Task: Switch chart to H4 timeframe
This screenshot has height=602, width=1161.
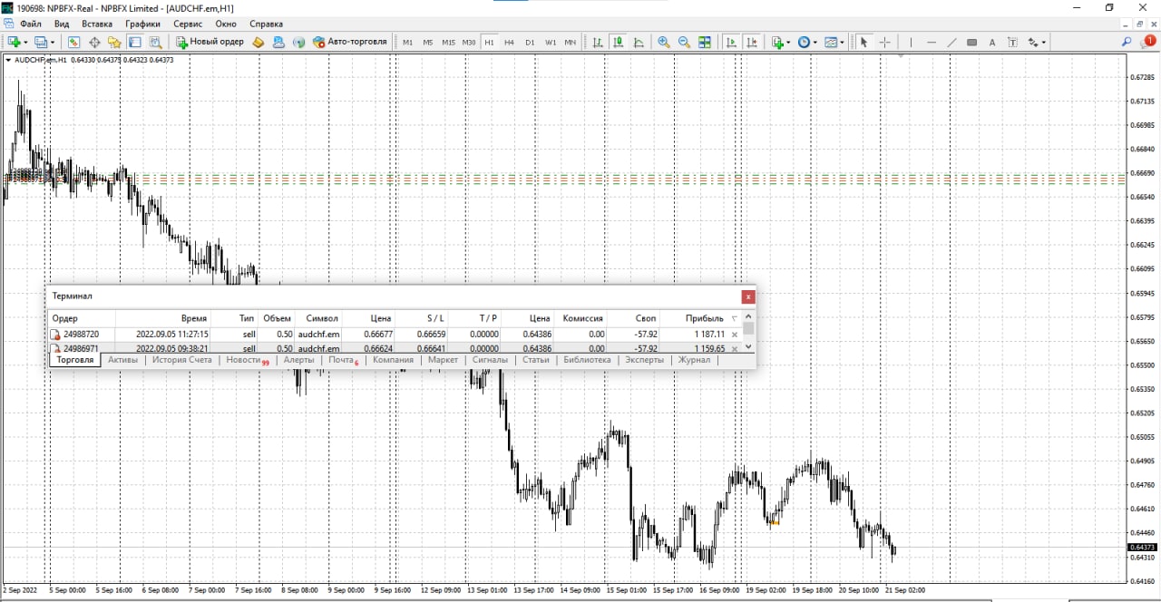Action: 509,42
